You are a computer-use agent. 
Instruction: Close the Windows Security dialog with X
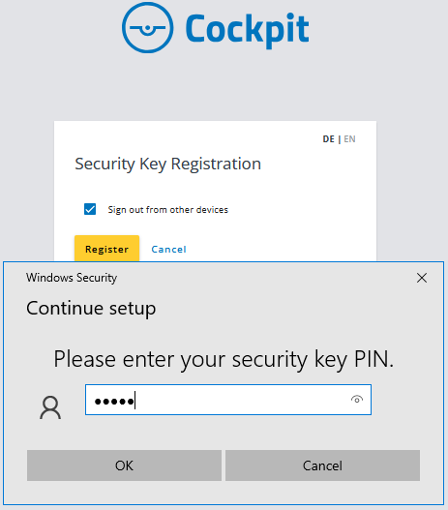click(x=422, y=278)
